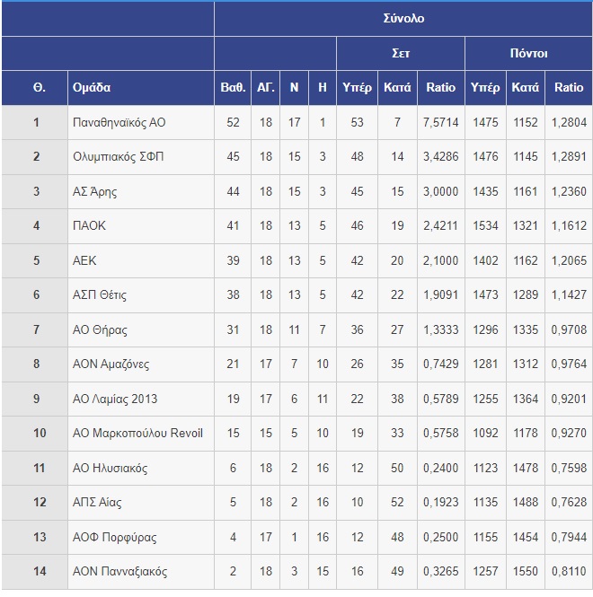Click sets won 53 for Παναθηναϊκός
The width and height of the screenshot is (593, 597).
point(357,122)
